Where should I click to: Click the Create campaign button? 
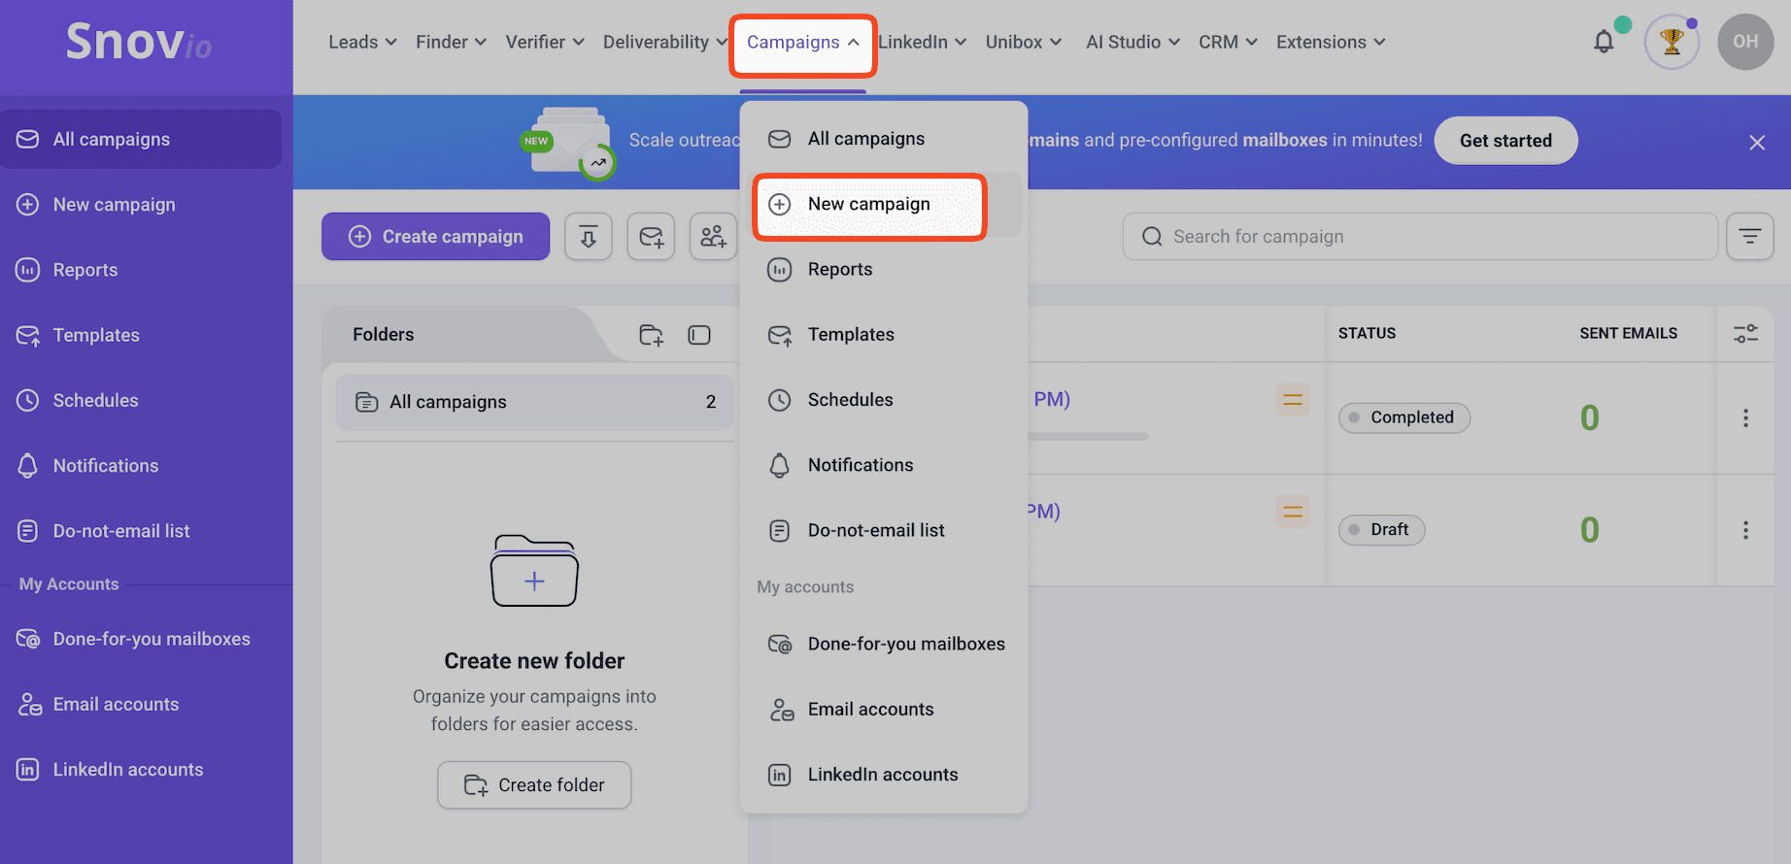pyautogui.click(x=436, y=237)
